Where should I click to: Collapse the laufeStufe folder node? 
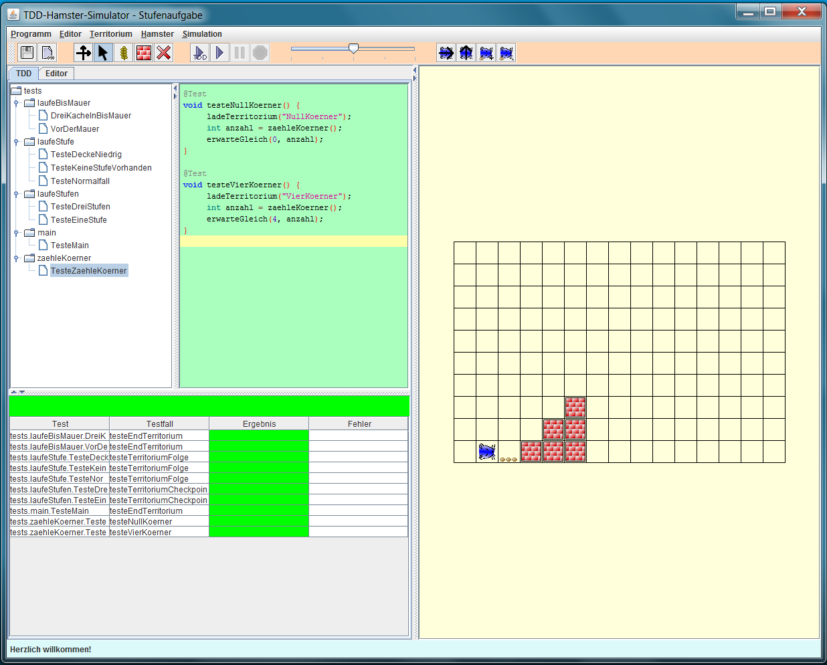[16, 142]
